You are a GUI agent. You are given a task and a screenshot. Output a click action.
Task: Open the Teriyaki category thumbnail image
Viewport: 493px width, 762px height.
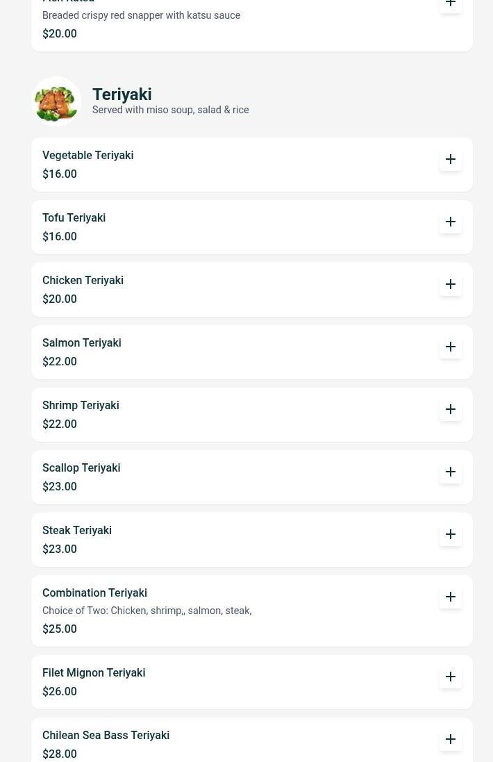click(x=56, y=101)
